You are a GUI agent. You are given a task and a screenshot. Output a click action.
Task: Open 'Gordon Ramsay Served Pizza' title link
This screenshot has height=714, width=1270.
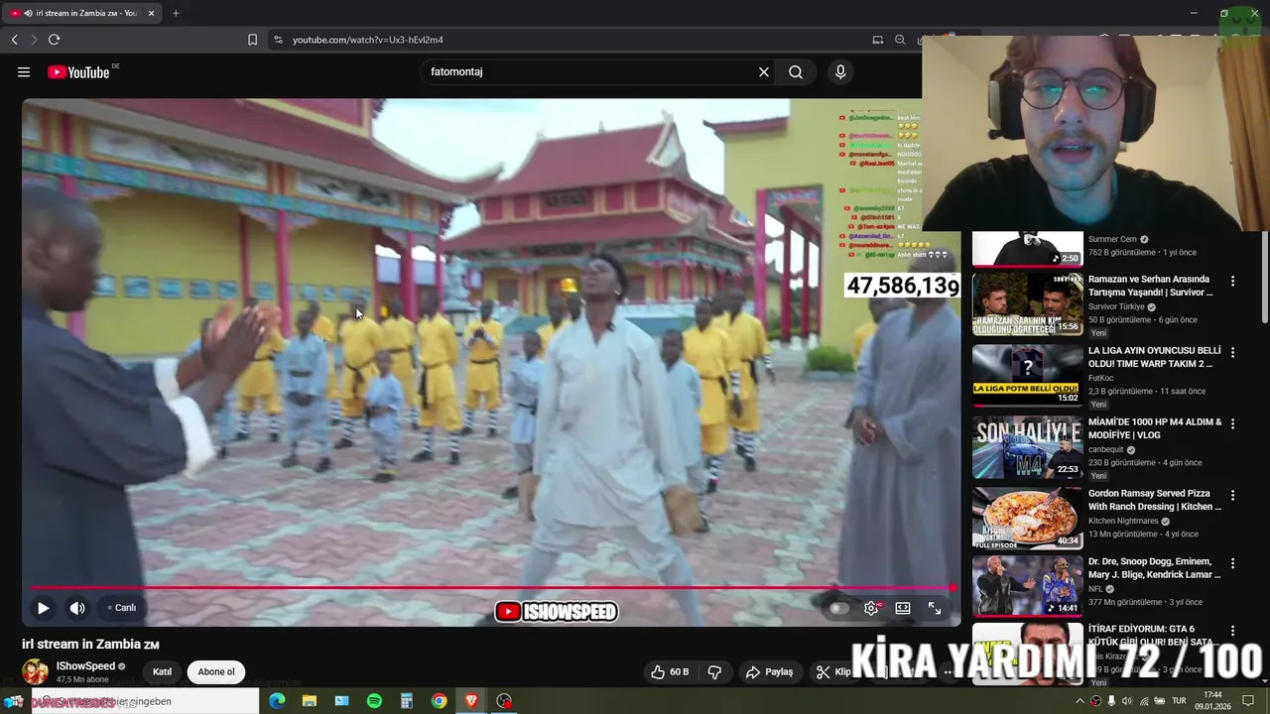1155,500
